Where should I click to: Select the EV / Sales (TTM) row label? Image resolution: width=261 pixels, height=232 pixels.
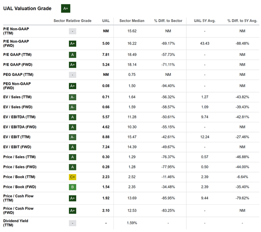click(x=17, y=97)
